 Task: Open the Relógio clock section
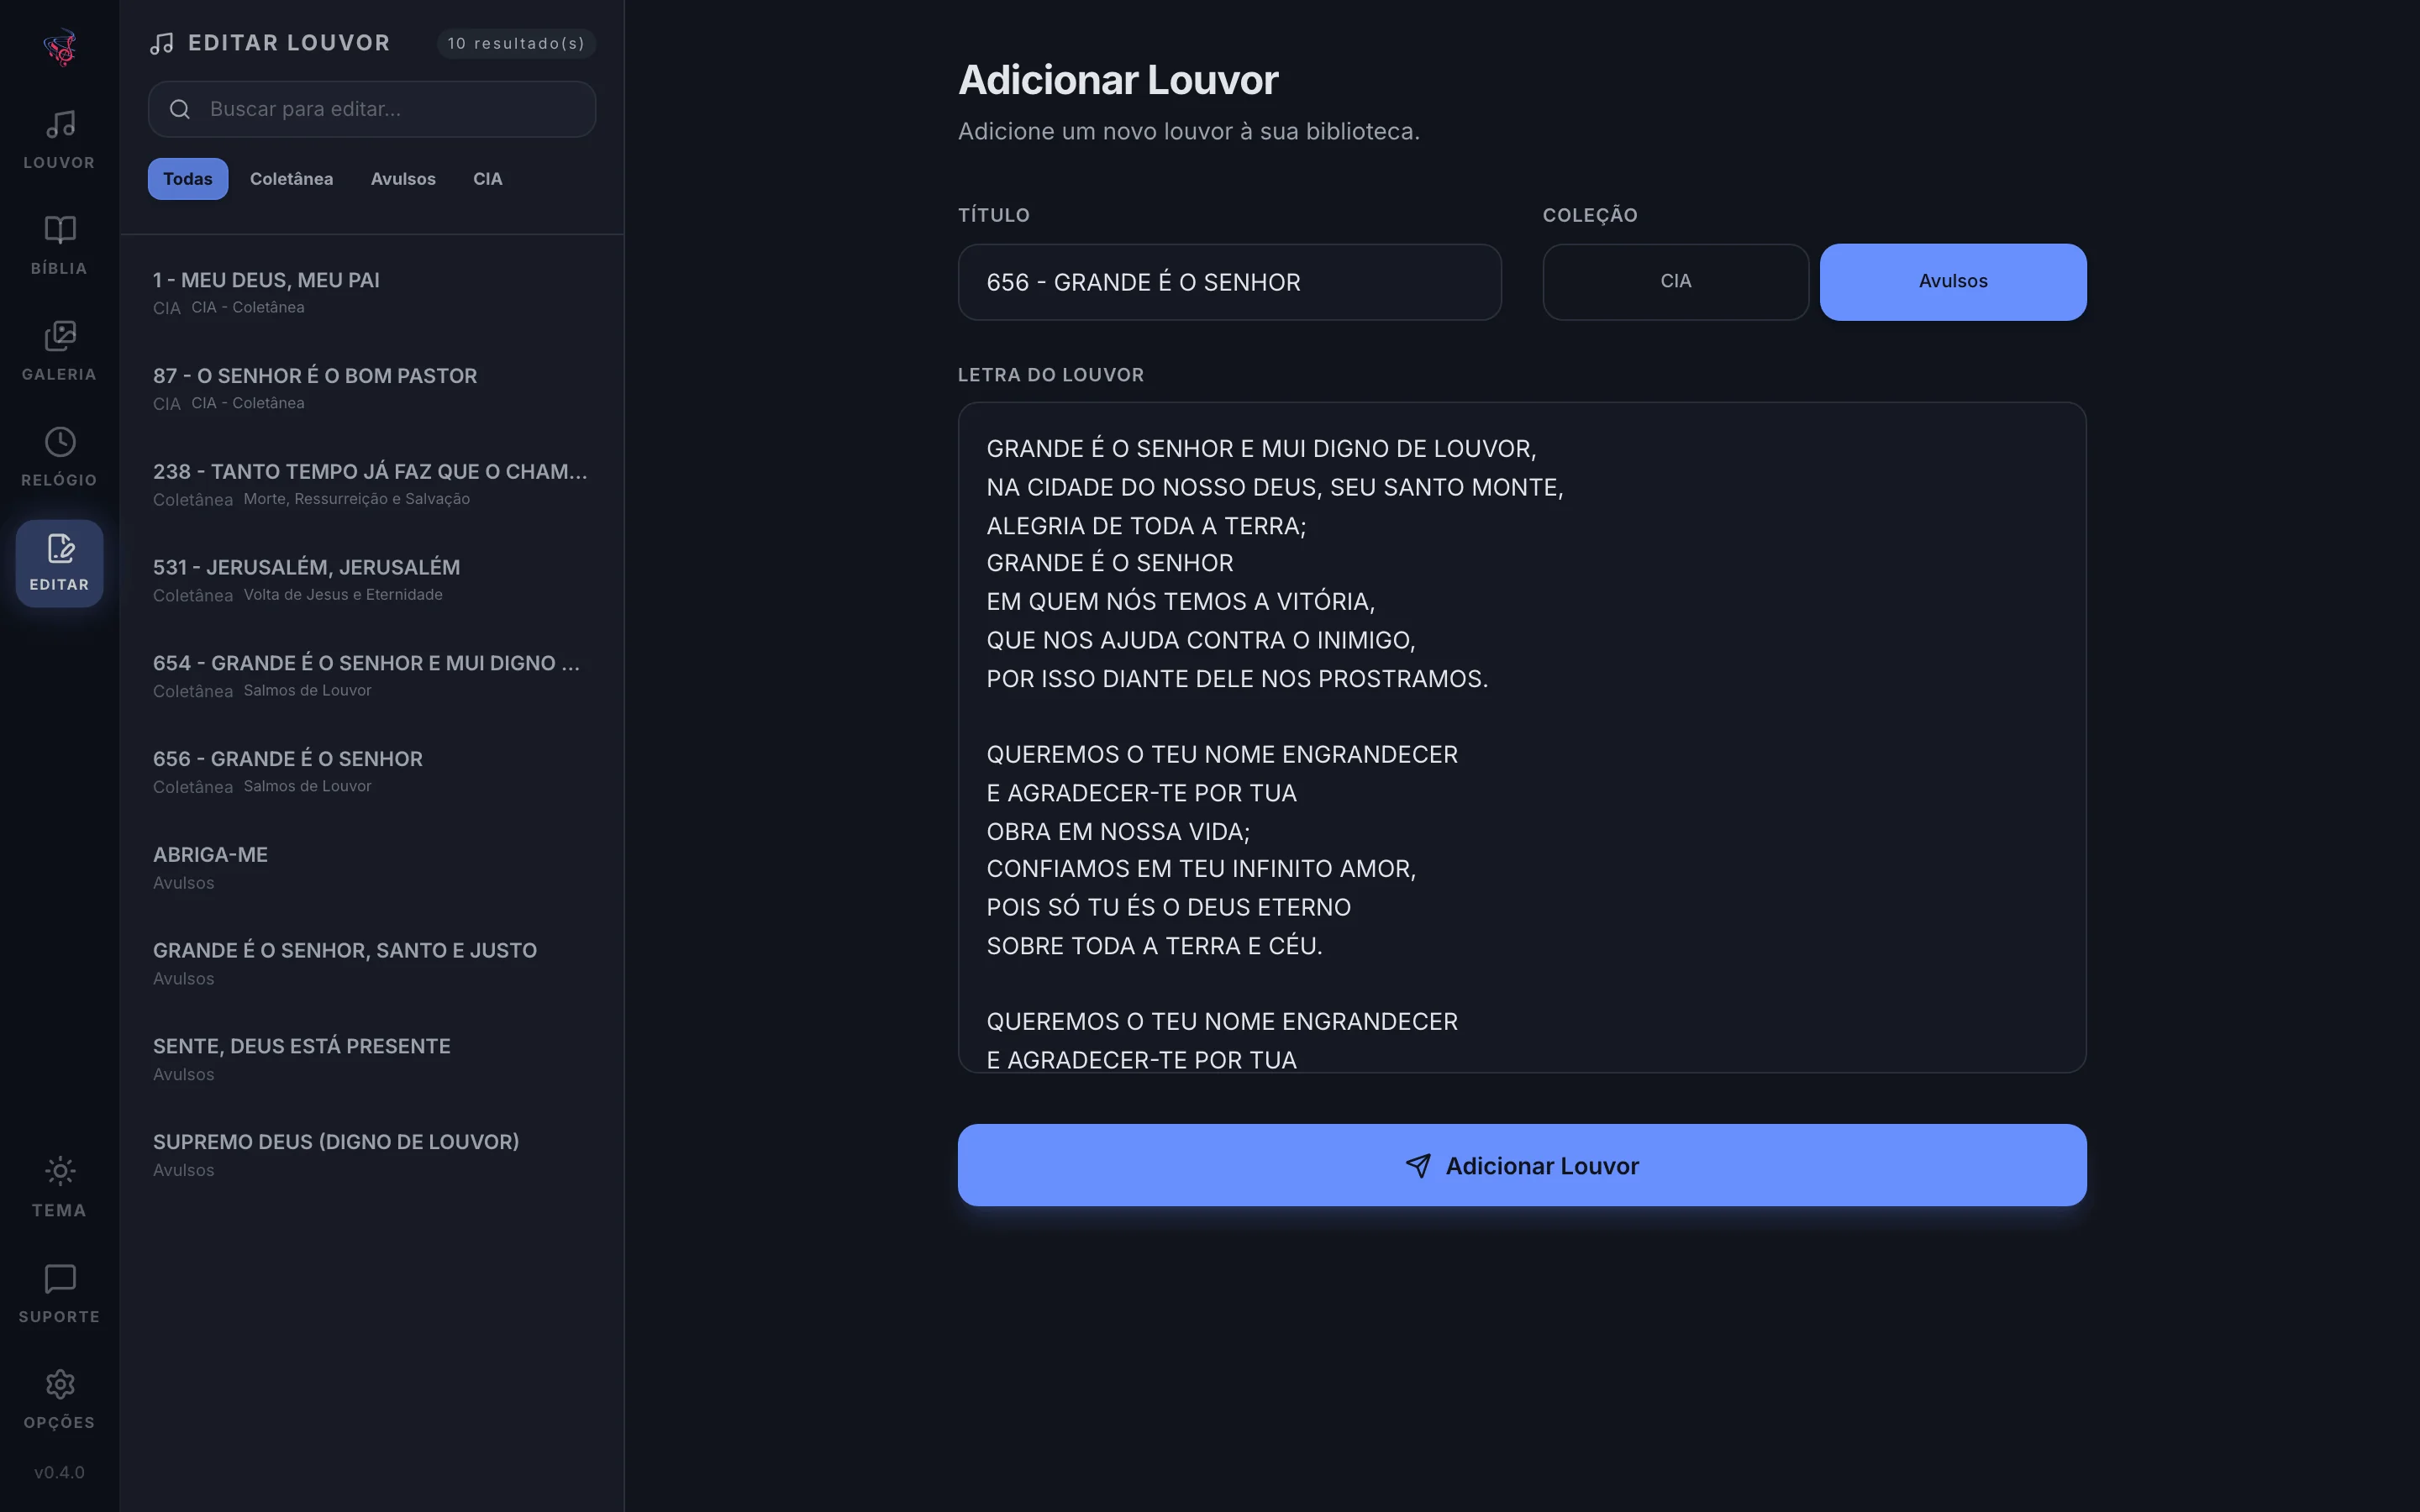pyautogui.click(x=59, y=457)
